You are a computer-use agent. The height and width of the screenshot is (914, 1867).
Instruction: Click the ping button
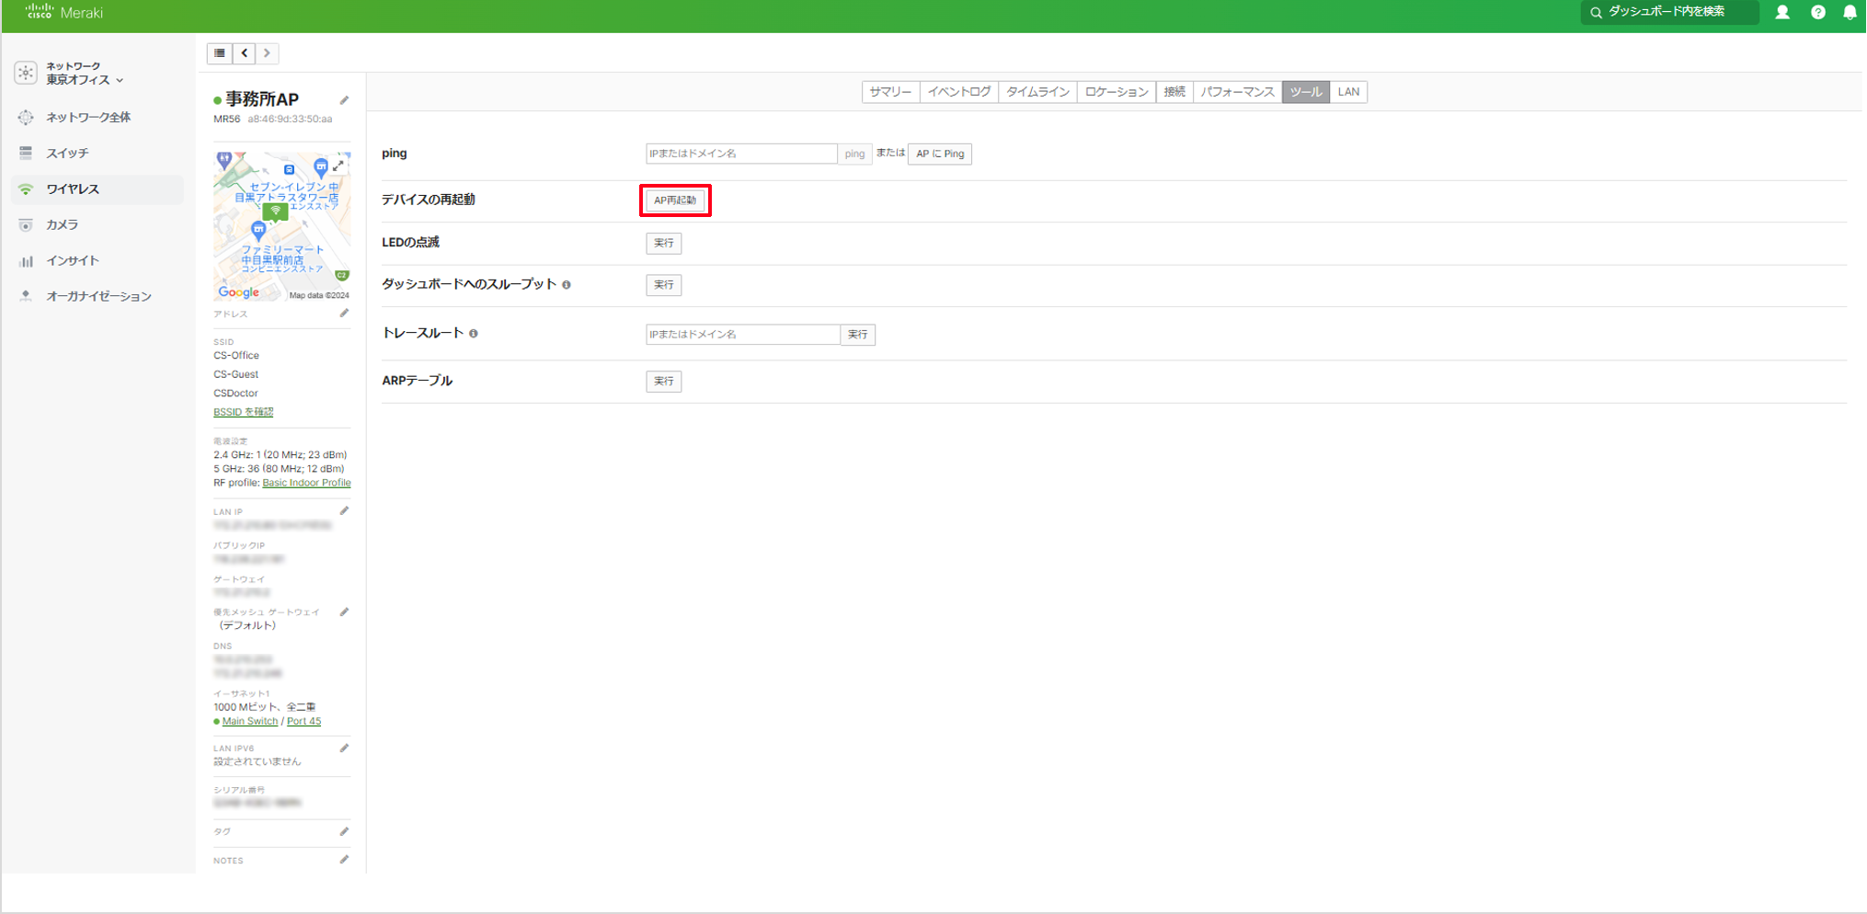[x=854, y=154]
